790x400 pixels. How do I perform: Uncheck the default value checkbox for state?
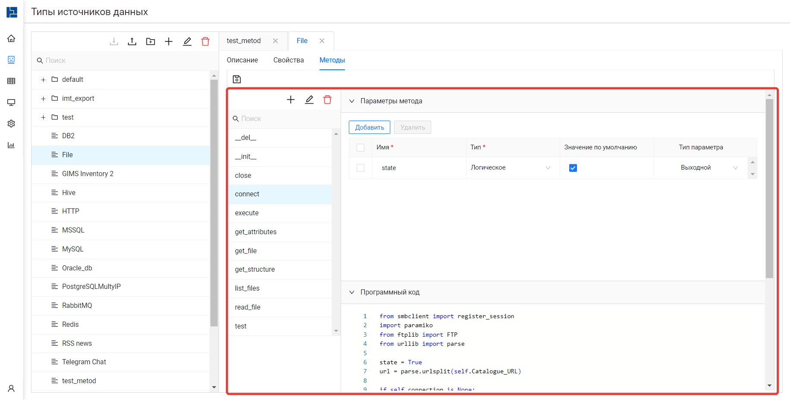click(573, 168)
